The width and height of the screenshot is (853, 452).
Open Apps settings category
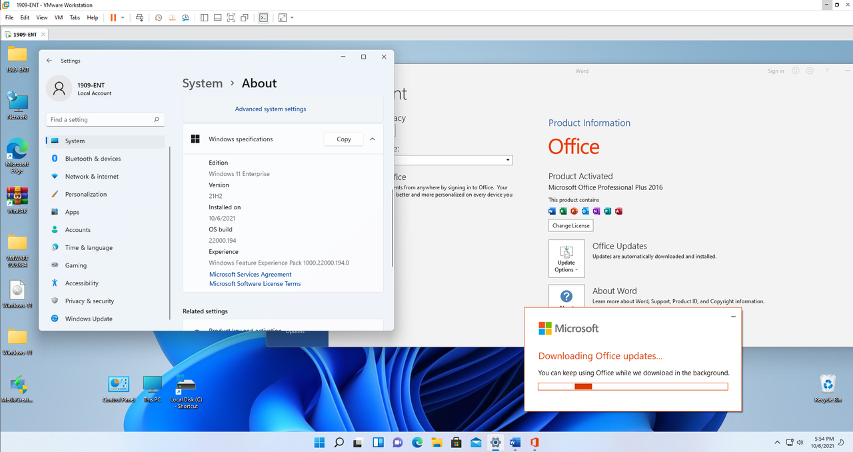105,212
